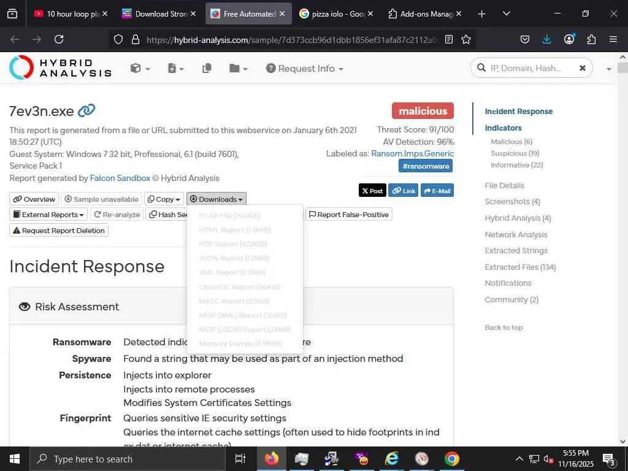
Task: Click Report False-Positive button
Action: 349,215
